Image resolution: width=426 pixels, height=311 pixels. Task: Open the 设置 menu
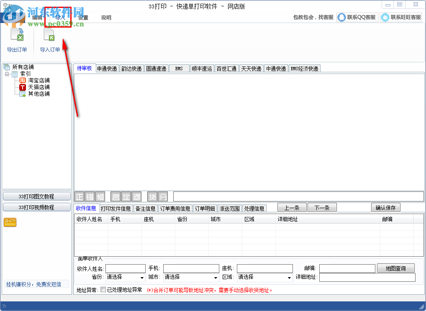(x=83, y=18)
